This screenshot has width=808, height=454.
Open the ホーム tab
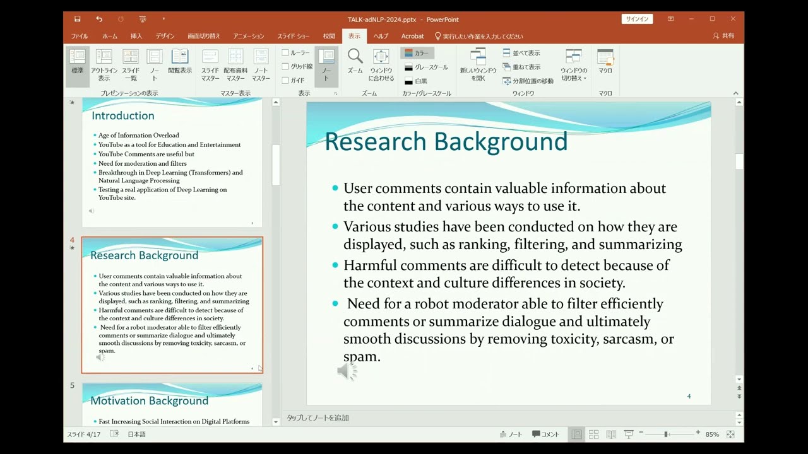click(109, 36)
